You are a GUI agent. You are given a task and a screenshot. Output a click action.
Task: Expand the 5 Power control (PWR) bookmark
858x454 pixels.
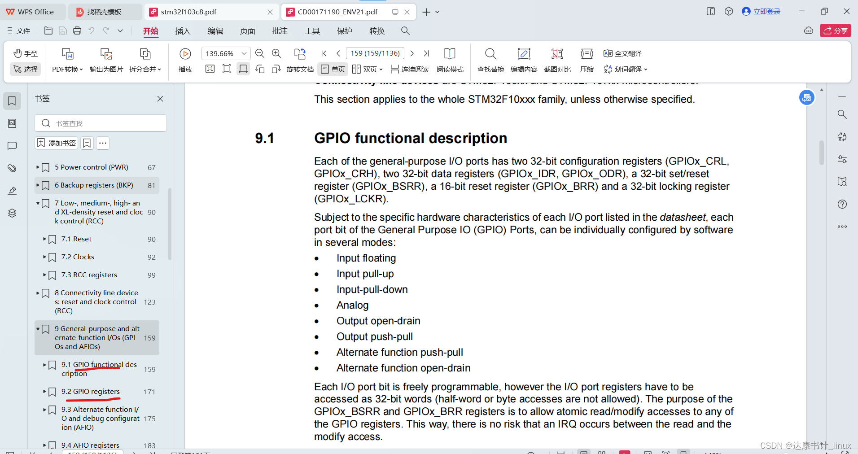pos(38,167)
